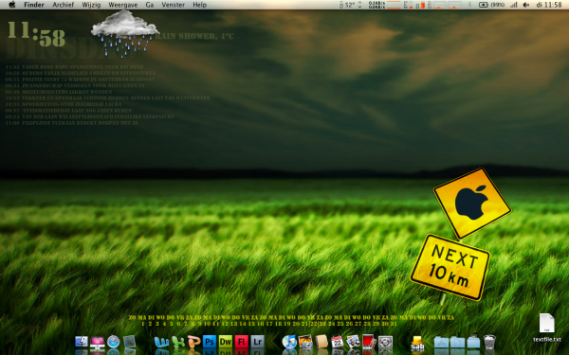Open Address Book in the Dock

[x=321, y=341]
